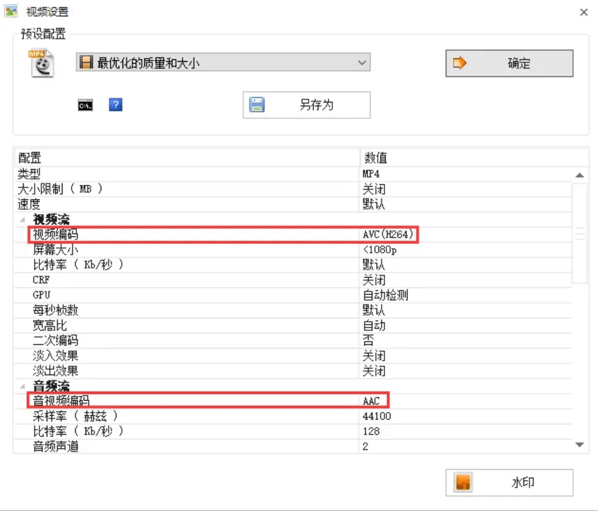Screen dimensions: 598x511
Task: Select the 速度 row
Action: coord(293,204)
